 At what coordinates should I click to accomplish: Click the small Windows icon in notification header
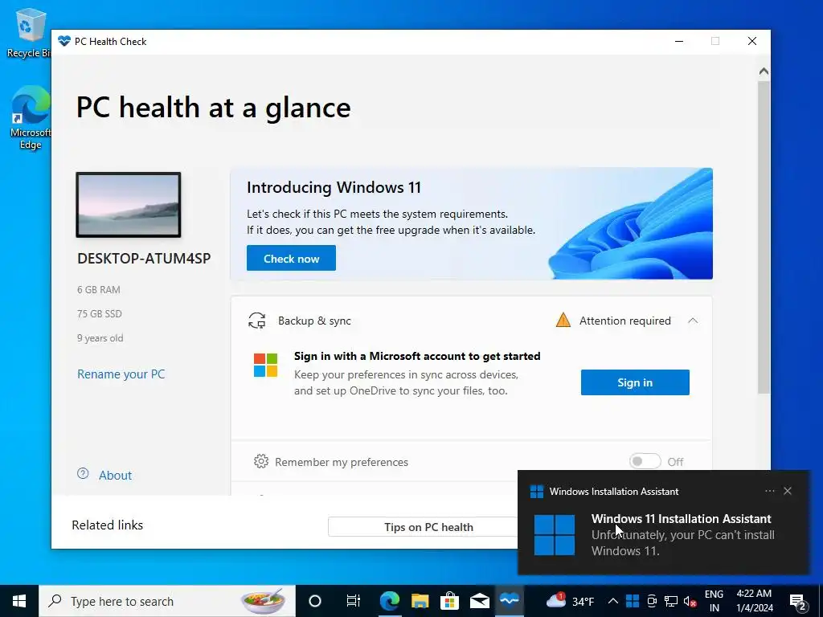coord(536,492)
